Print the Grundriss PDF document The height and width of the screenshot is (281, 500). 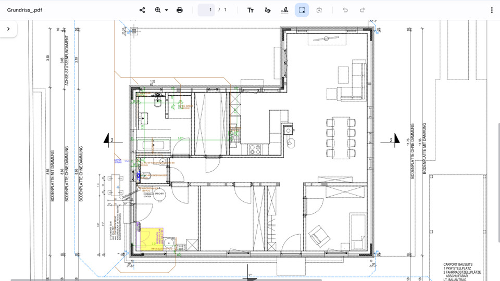(x=180, y=10)
